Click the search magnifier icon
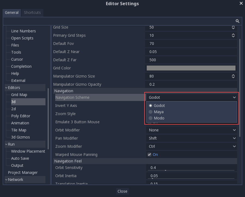Screen dimensions: 245x197 [x=237, y=21]
